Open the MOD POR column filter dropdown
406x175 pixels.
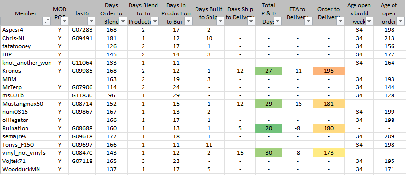pos(65,22)
